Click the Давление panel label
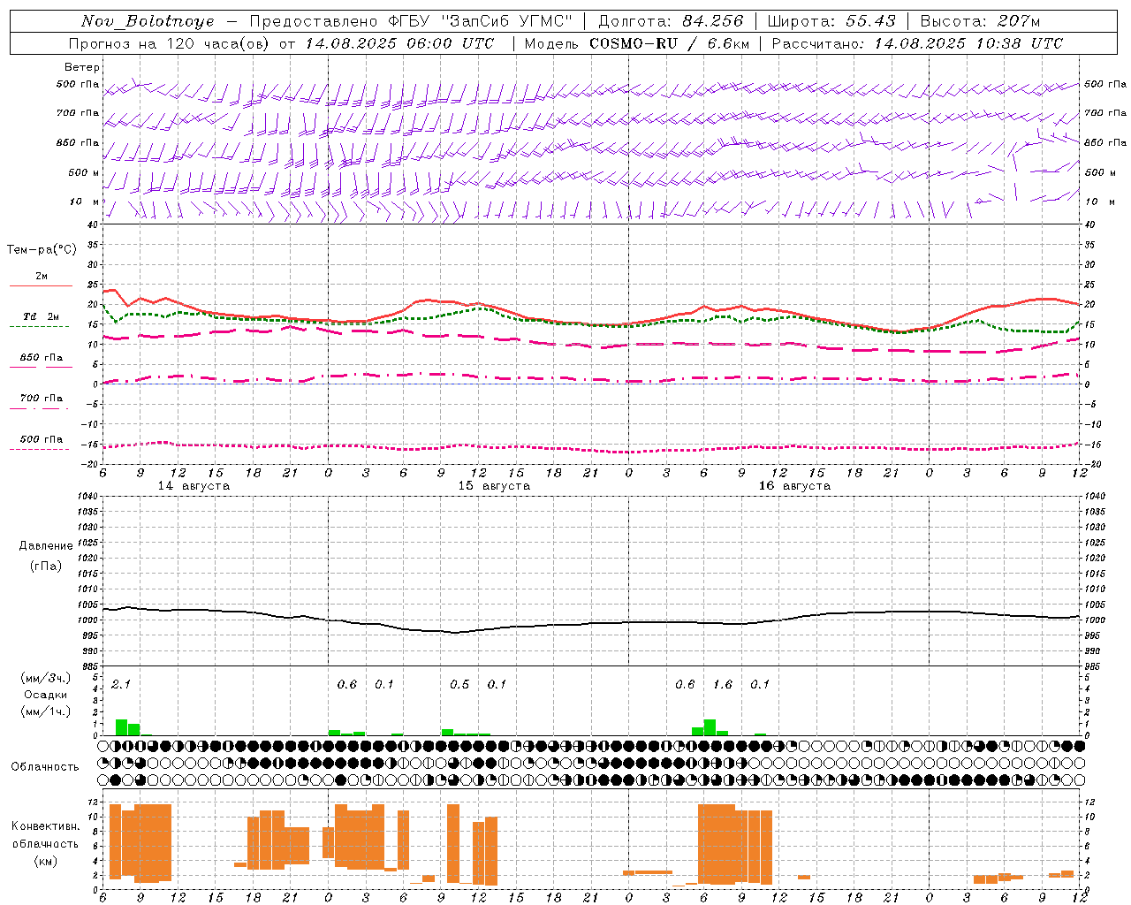Viewport: 1131px width, 905px height. pyautogui.click(x=46, y=546)
